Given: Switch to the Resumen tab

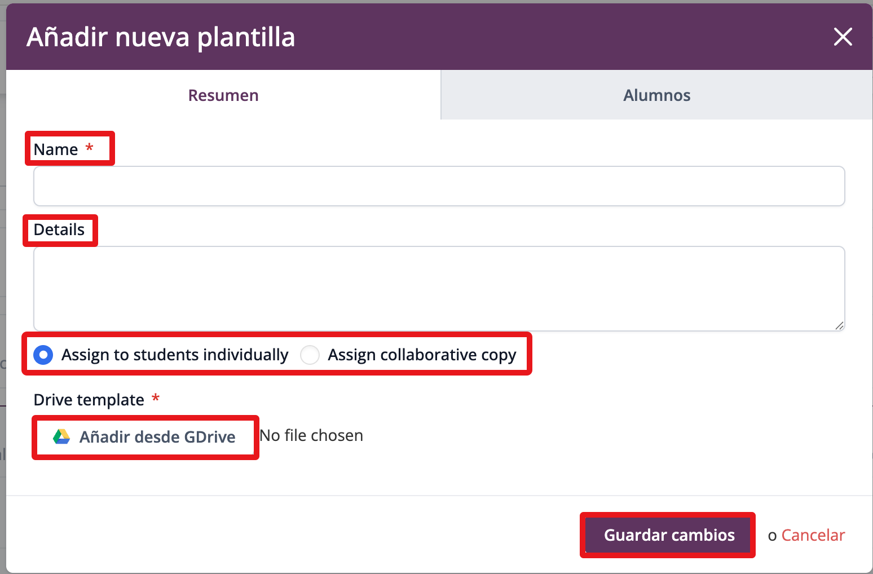Looking at the screenshot, I should click(223, 95).
